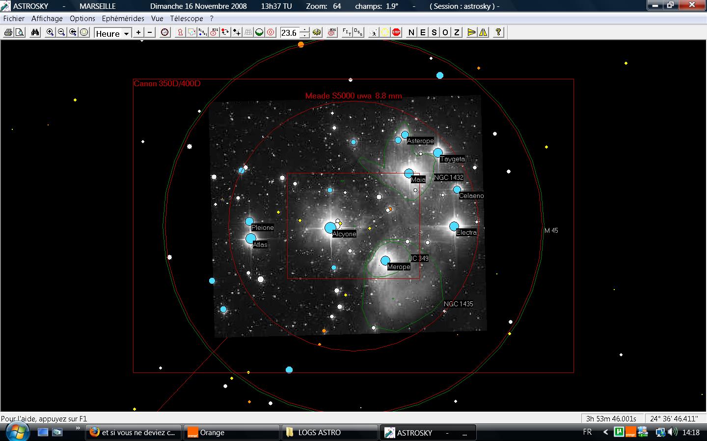Click the horizon dome icon
Image resolution: width=707 pixels, height=441 pixels.
point(259,32)
